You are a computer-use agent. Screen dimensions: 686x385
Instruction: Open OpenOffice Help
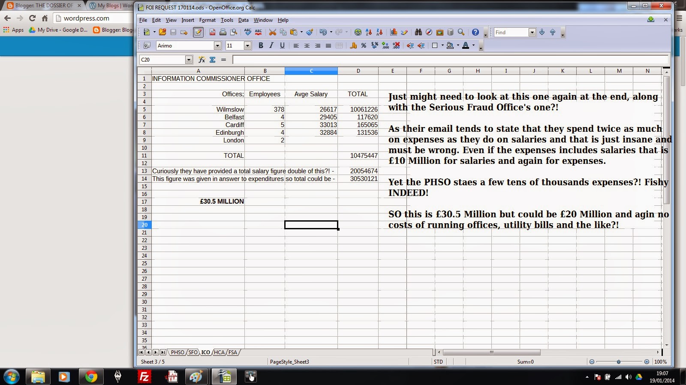pyautogui.click(x=475, y=33)
